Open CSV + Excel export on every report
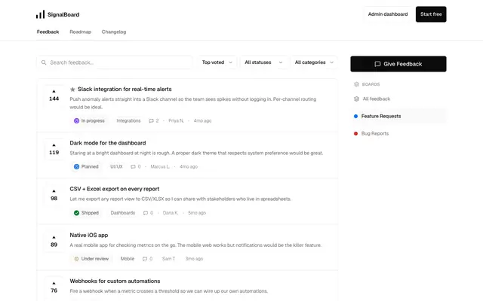This screenshot has height=301, width=483. tap(114, 189)
